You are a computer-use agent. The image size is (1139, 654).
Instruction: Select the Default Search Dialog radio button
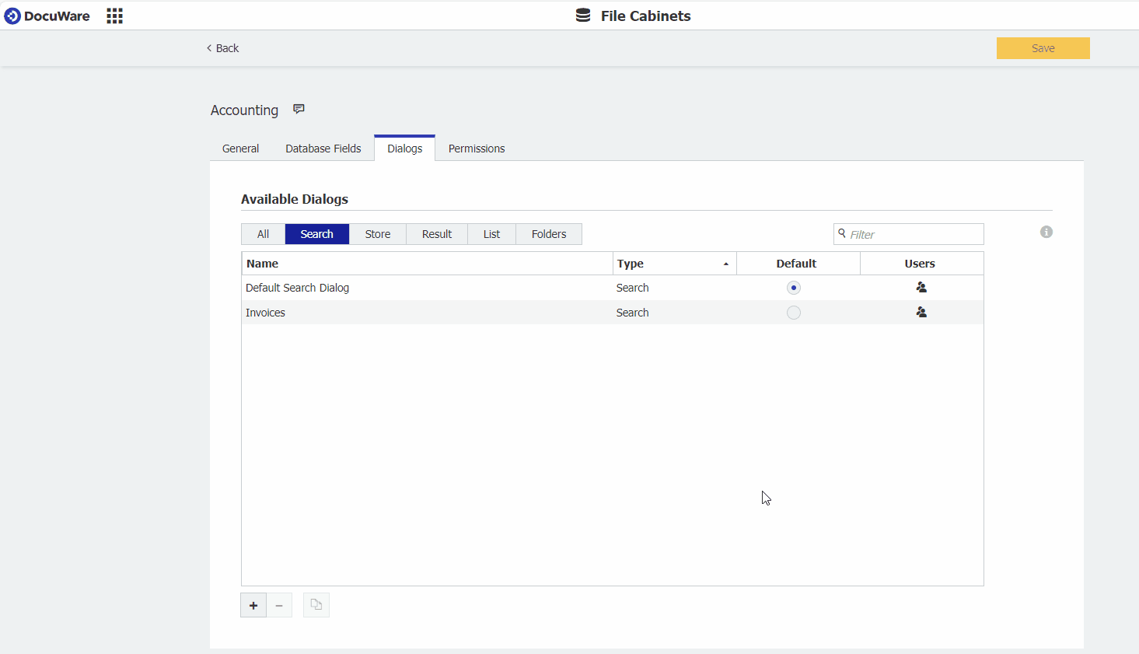794,287
